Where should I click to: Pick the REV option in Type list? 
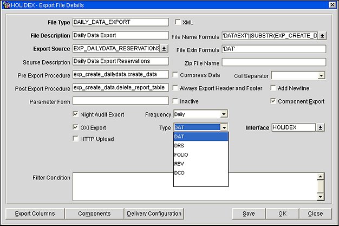click(x=180, y=163)
